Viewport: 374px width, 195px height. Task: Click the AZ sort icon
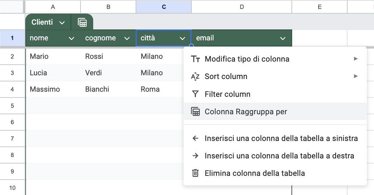point(195,76)
